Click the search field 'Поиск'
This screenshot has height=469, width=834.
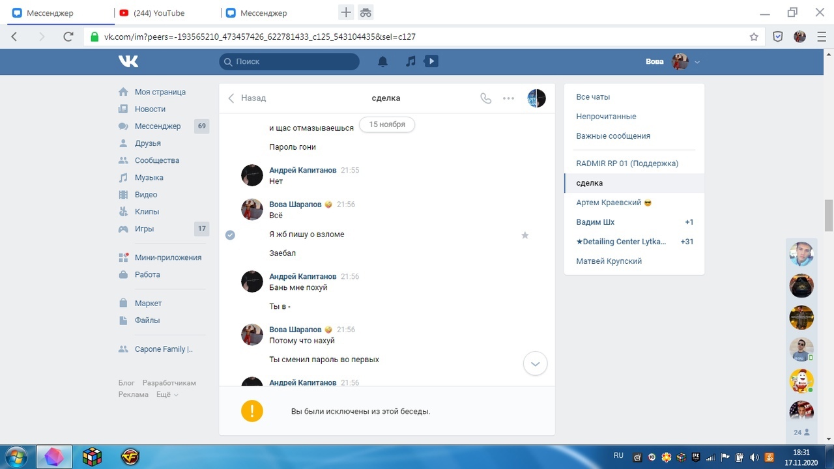[289, 61]
